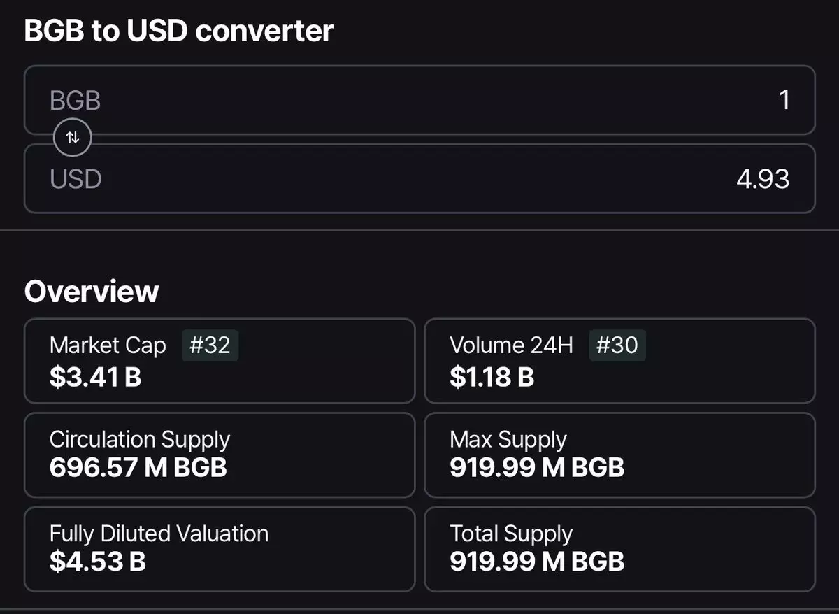Click the BGB to USD converter heading
The image size is (839, 614).
179,31
